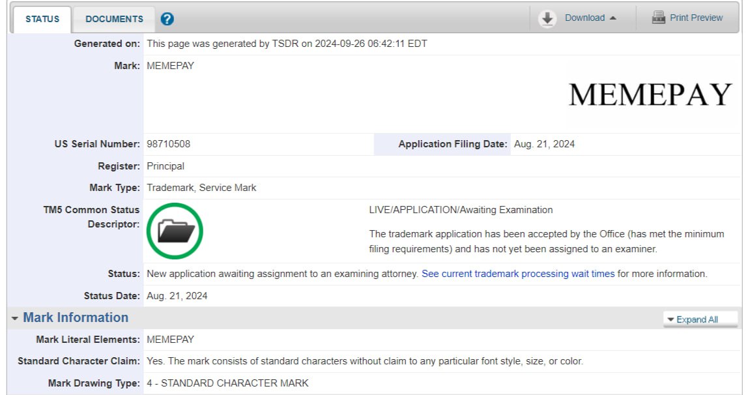Click LIVE/APPLICATION/Awaiting Examination status text
748x395 pixels.
[461, 210]
